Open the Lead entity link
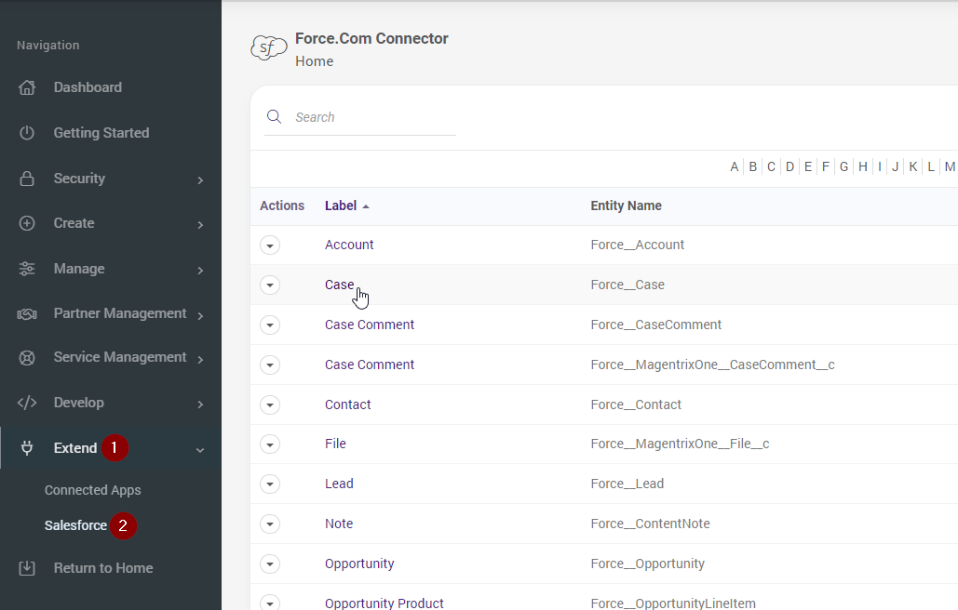Screen dimensions: 958x610 [x=339, y=484]
